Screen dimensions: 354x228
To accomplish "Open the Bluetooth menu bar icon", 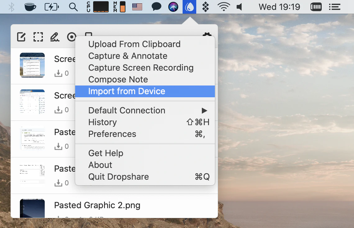I will [11, 7].
